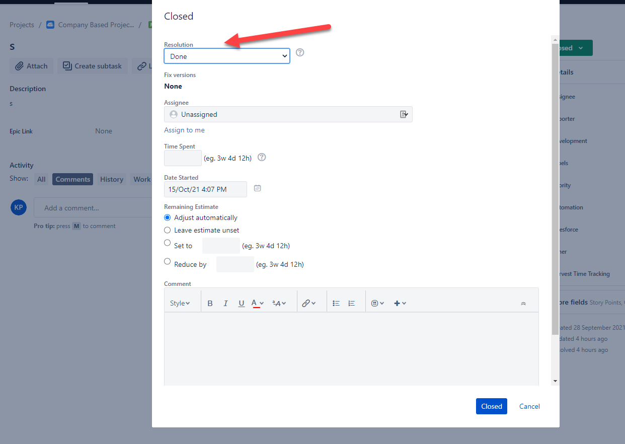The width and height of the screenshot is (625, 444).
Task: Select the 'Reduce by' estimate option
Action: point(167,261)
